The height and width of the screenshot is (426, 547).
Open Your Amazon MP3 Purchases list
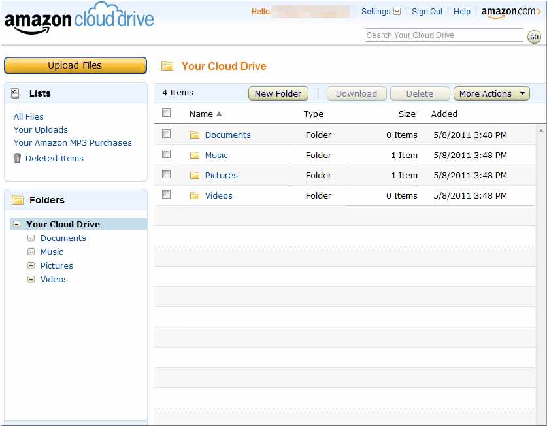(x=73, y=143)
